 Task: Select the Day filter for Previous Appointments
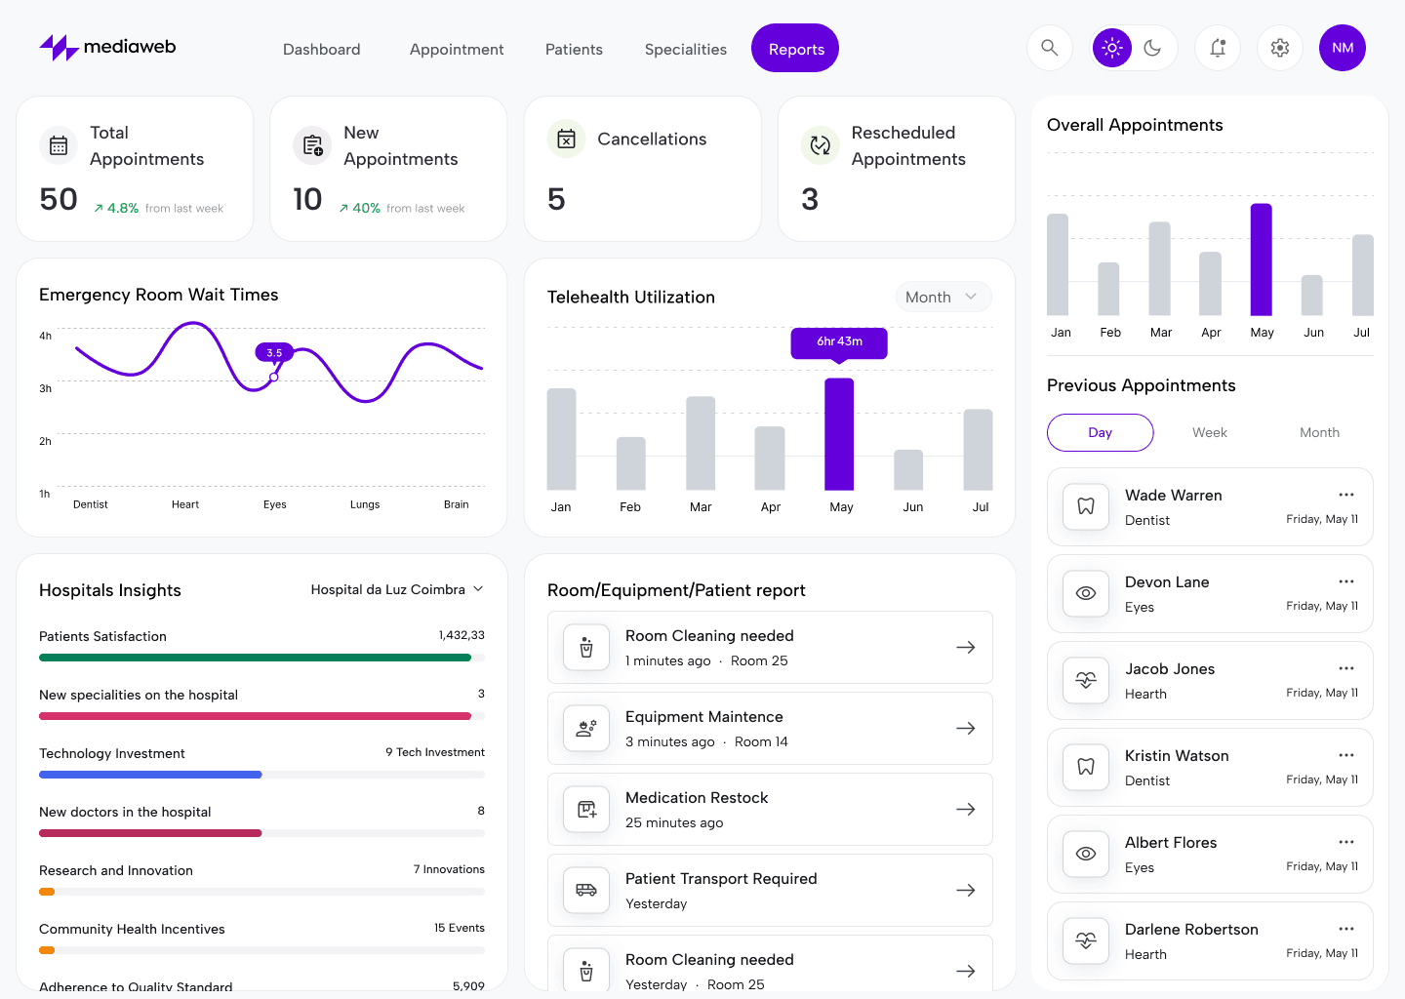[x=1100, y=432]
